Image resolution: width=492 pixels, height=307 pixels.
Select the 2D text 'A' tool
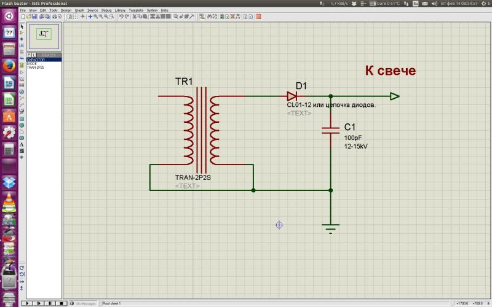pos(22,144)
